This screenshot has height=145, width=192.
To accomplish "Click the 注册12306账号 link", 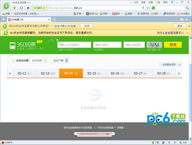I will [x=66, y=50].
